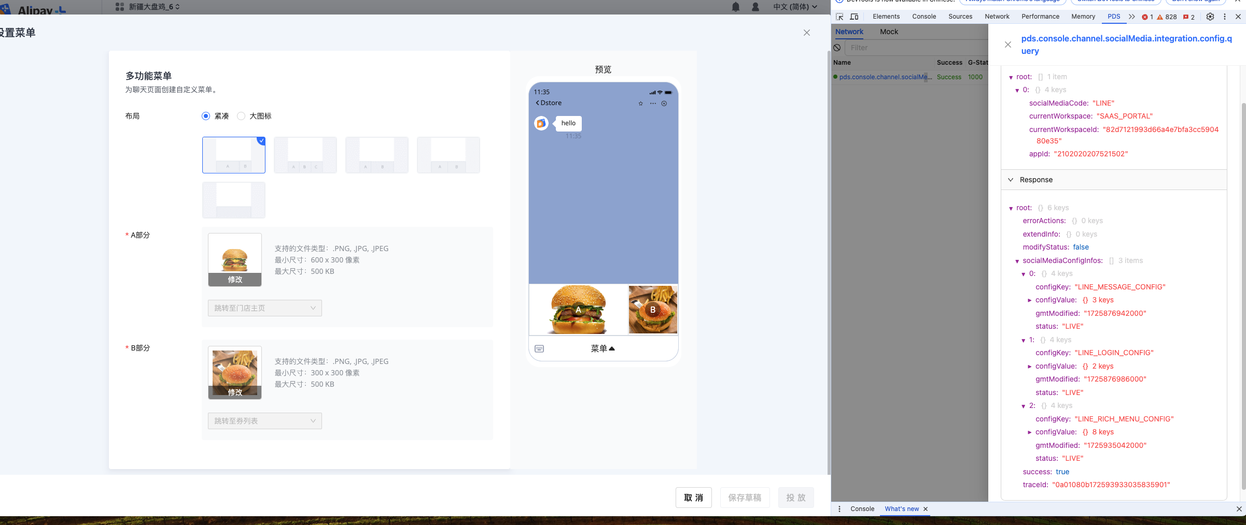This screenshot has width=1246, height=525.
Task: Click the clear requests icon beside Filter
Action: (837, 48)
